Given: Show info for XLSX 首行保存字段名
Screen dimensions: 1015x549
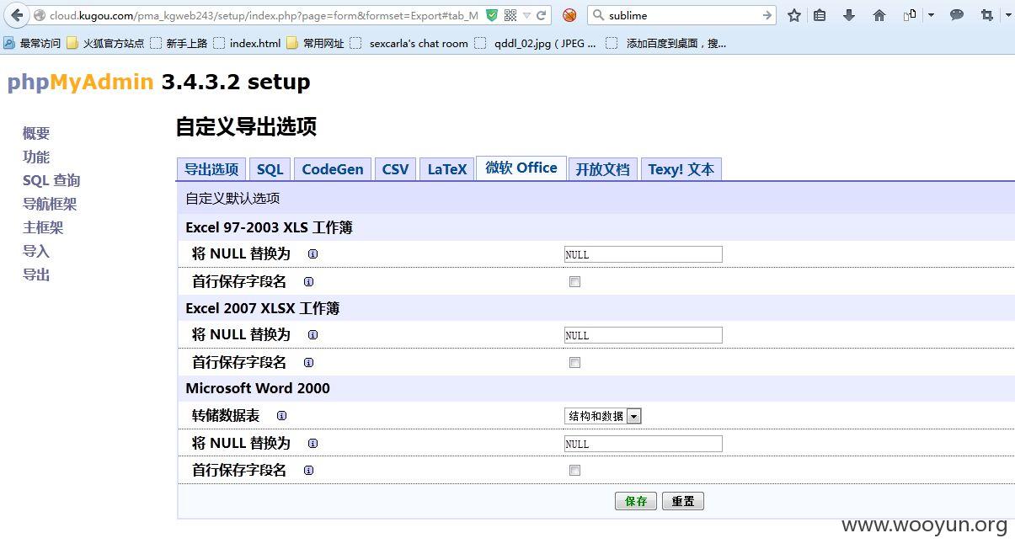Looking at the screenshot, I should click(308, 362).
